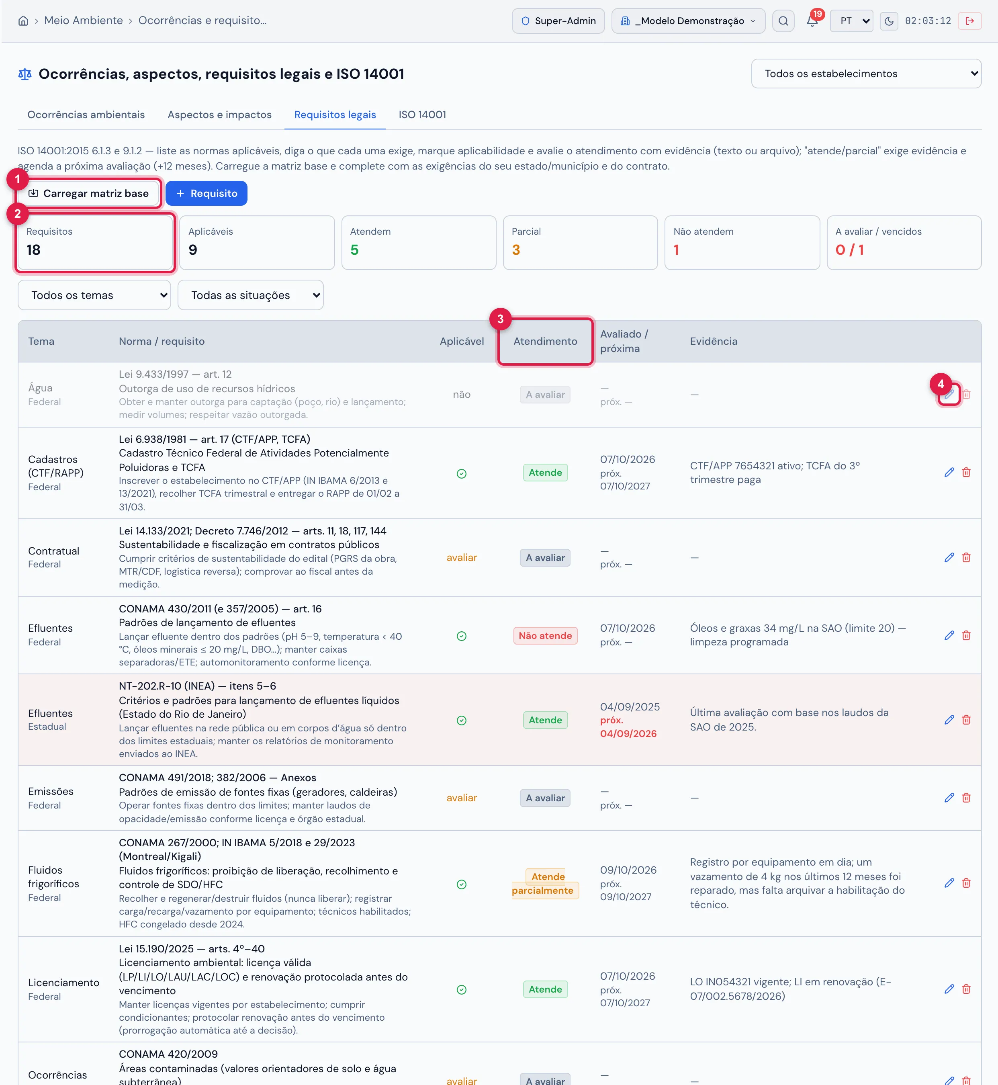
Task: Delete the Emissões CONAMA 491/2018 row
Action: point(966,798)
